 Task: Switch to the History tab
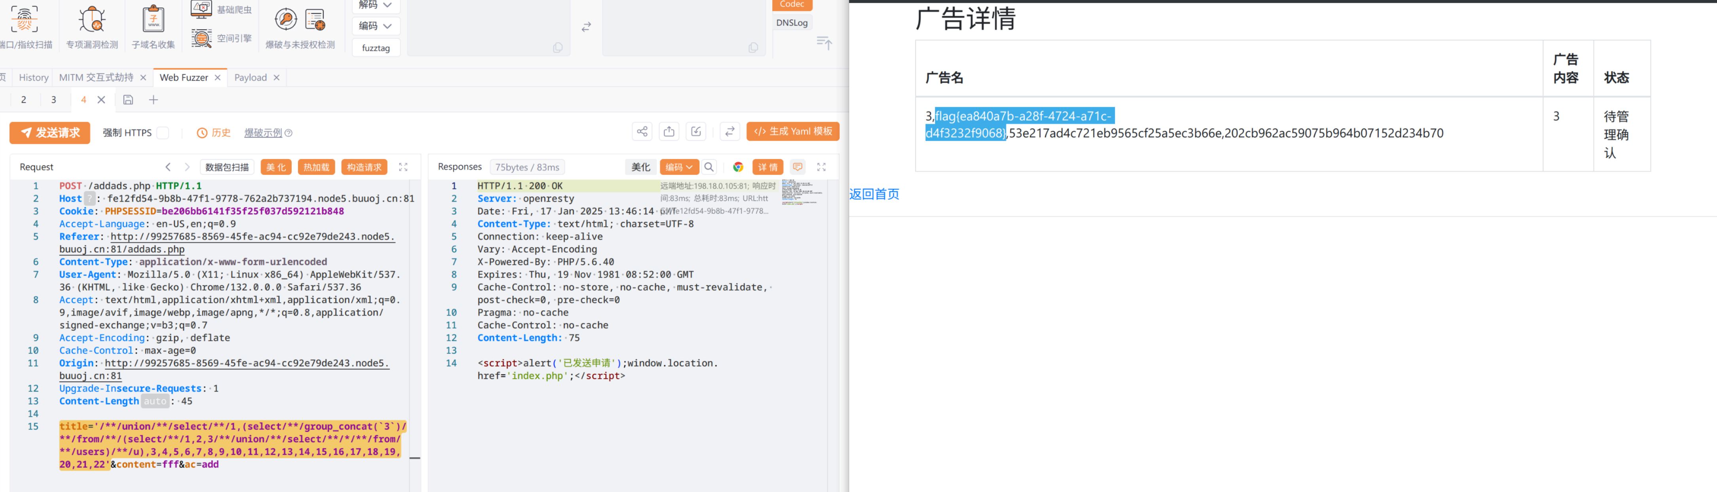(x=34, y=78)
